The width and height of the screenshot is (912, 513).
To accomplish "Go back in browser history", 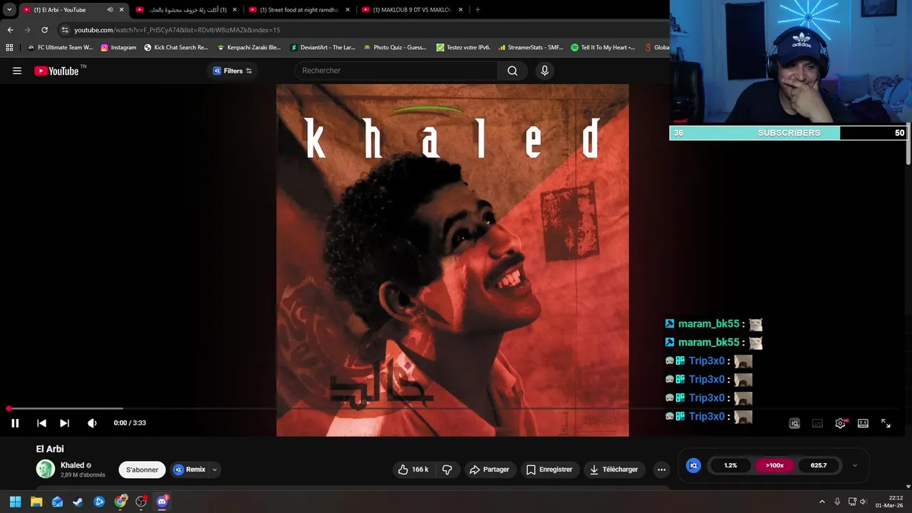I will [x=10, y=30].
